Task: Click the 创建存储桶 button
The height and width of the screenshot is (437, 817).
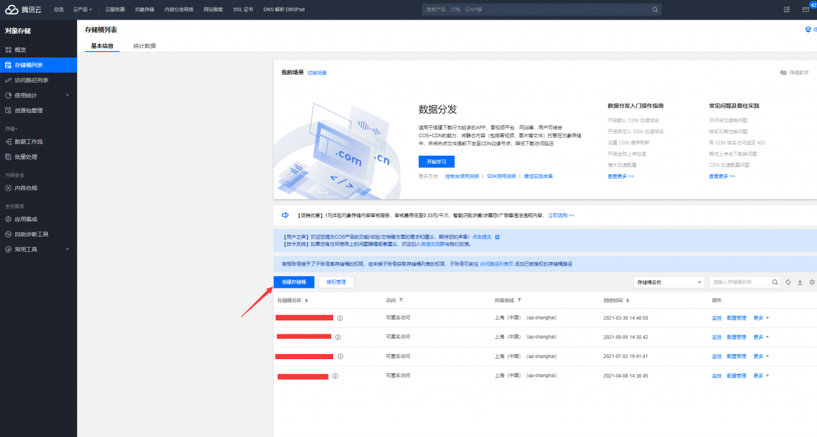Action: 294,281
